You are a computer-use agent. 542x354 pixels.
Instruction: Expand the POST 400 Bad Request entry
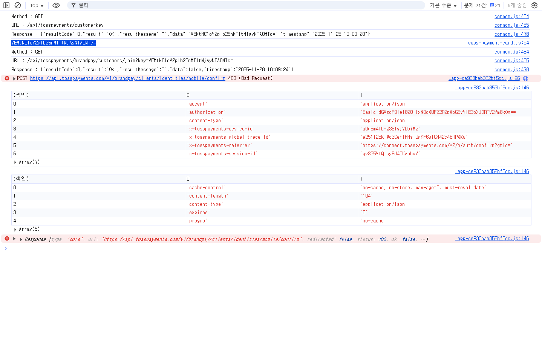(x=14, y=78)
